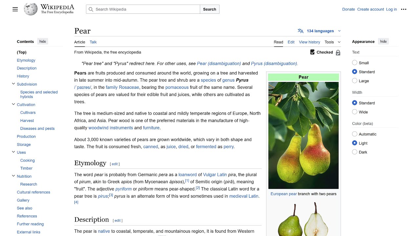Image resolution: width=420 pixels, height=236 pixels.
Task: Select Large text size
Action: (x=354, y=81)
